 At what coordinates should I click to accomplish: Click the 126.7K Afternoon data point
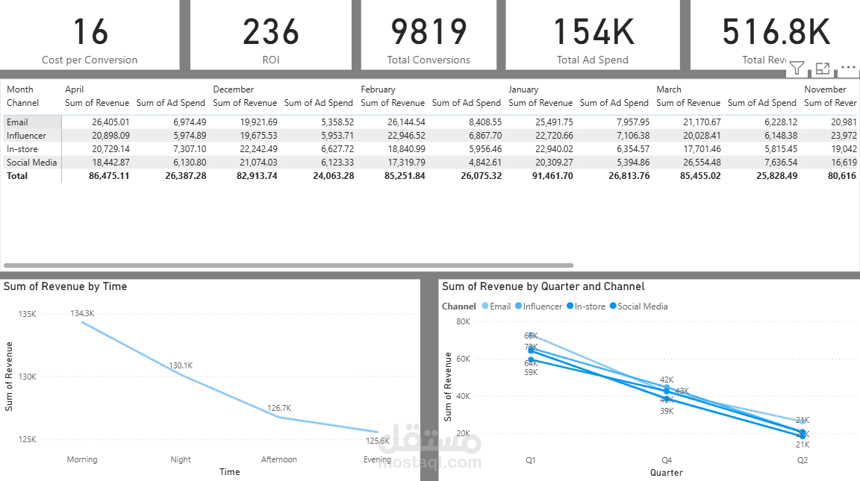pos(279,417)
